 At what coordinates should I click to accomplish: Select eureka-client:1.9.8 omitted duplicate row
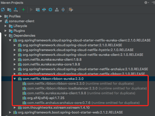[x=81, y=93]
